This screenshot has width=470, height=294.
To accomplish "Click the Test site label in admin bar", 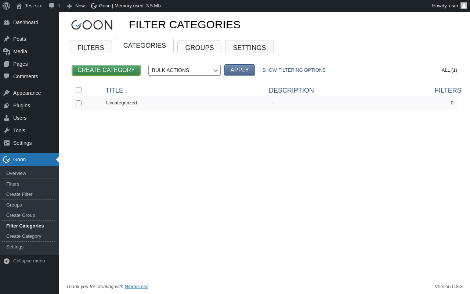I will pyautogui.click(x=34, y=6).
